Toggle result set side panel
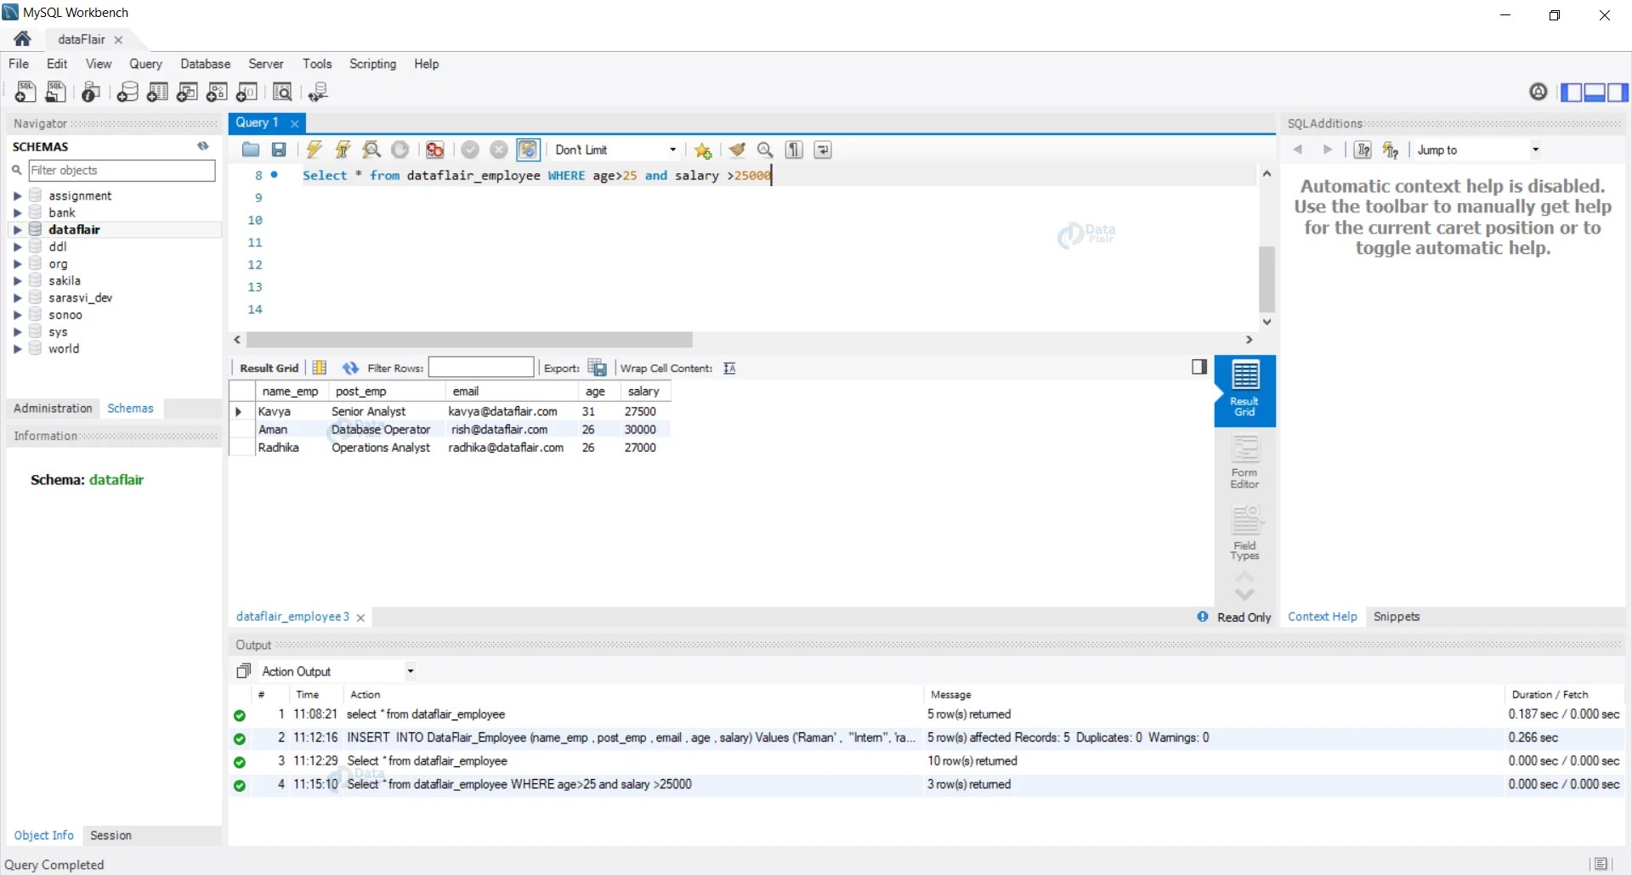 [1199, 367]
